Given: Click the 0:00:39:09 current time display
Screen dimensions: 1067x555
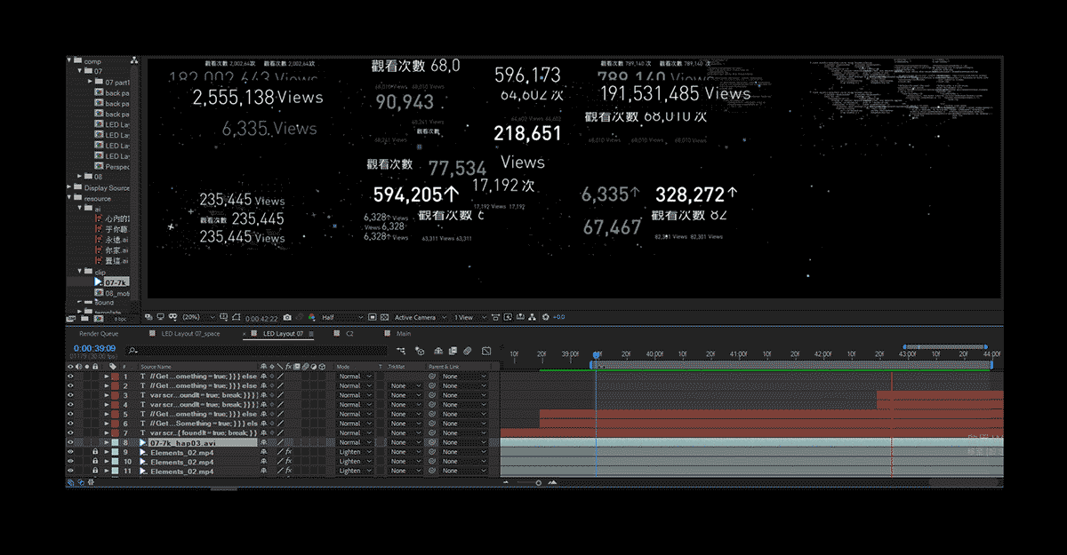Looking at the screenshot, I should point(95,348).
